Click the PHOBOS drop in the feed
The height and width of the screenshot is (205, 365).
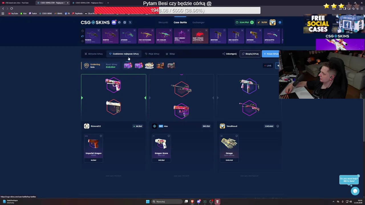(92, 36)
